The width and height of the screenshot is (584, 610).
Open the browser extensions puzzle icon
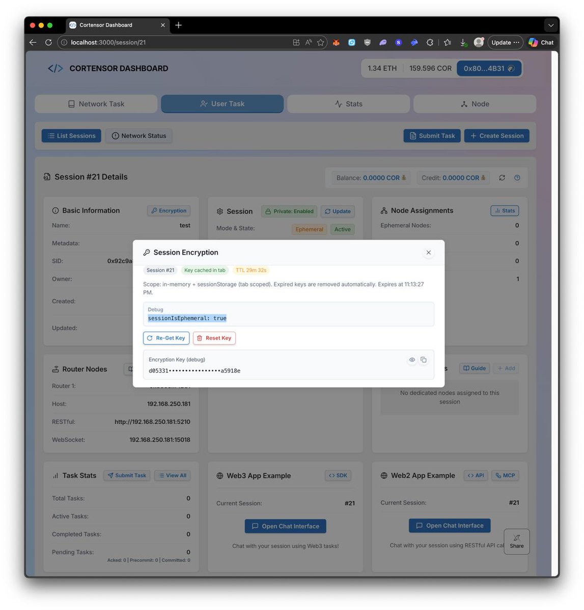pyautogui.click(x=430, y=43)
